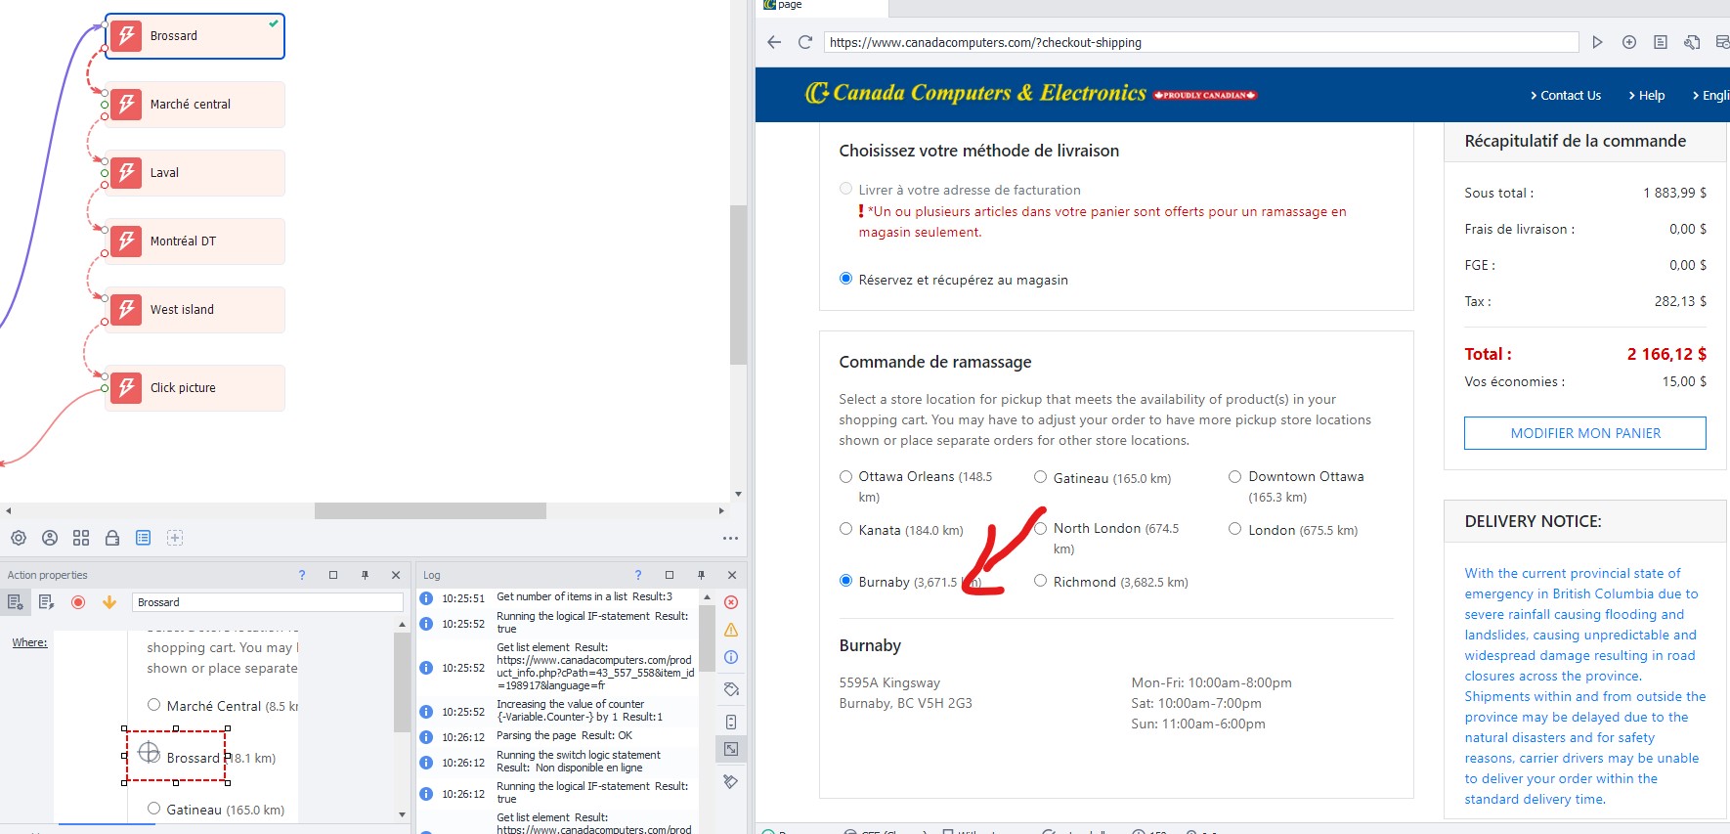Click Marché Central radio in the Action properties preview
This screenshot has height=834, width=1730.
coord(154,705)
